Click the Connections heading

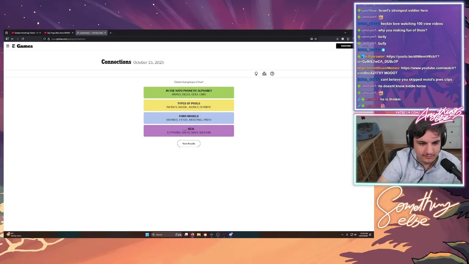coord(116,62)
